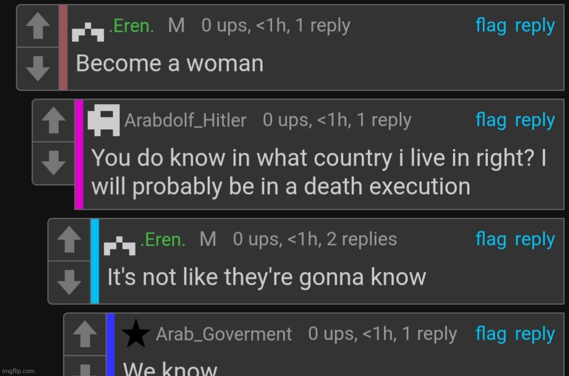Open Arabdolf_Hitler's crewmate avatar icon
Screen dimensions: 569x376
coord(104,120)
